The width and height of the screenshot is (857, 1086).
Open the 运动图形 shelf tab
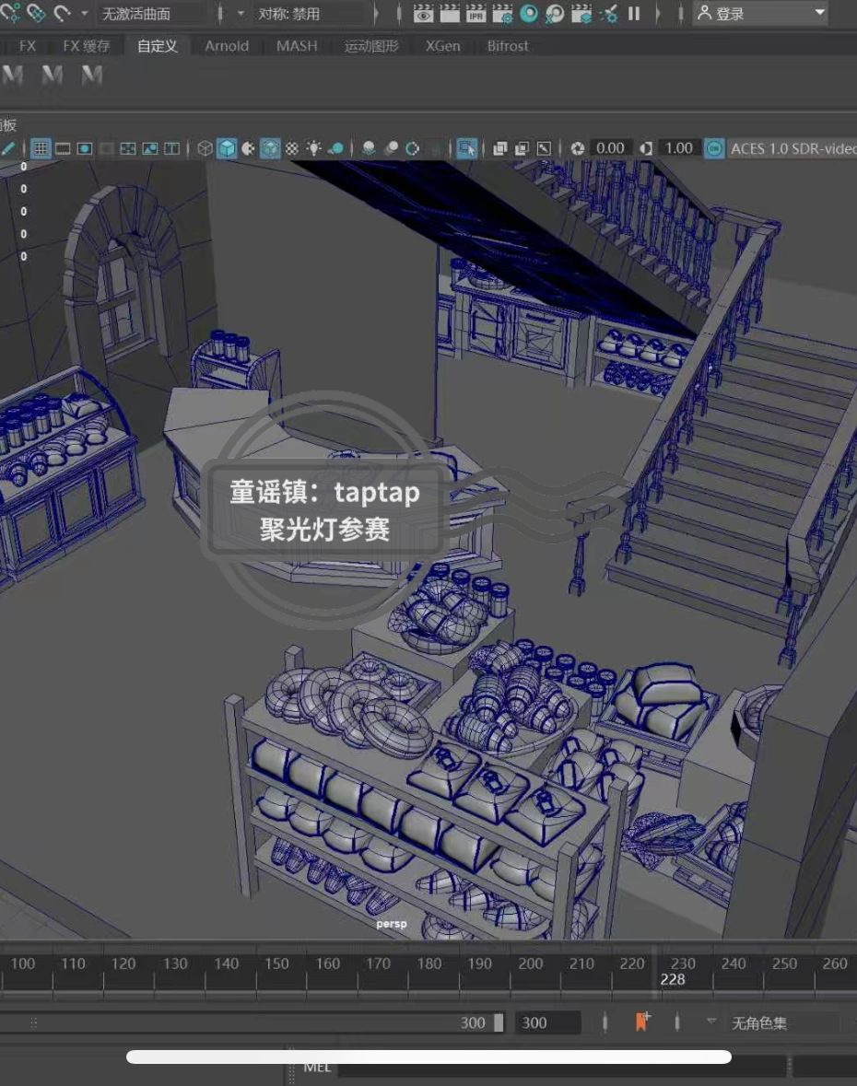point(371,46)
